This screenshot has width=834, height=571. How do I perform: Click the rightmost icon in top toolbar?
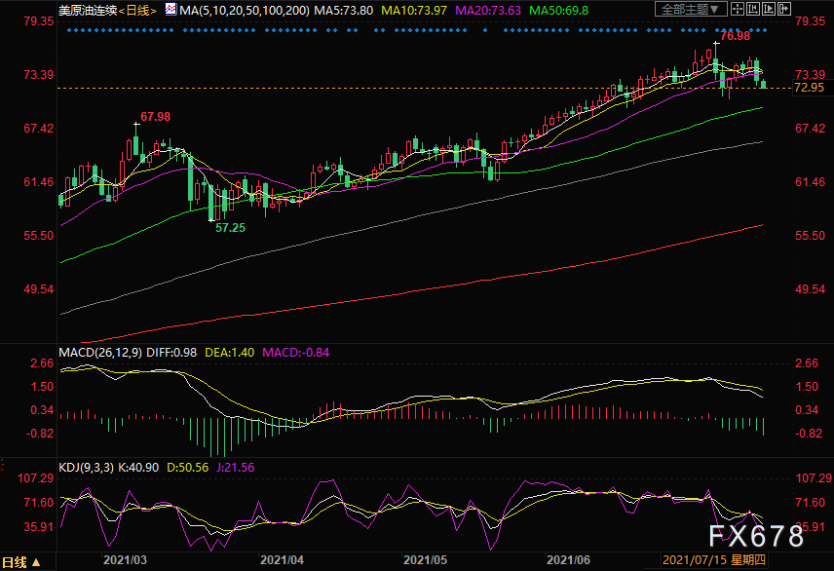pyautogui.click(x=784, y=9)
